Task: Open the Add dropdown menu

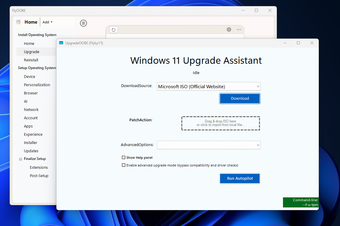Action: tap(48, 22)
